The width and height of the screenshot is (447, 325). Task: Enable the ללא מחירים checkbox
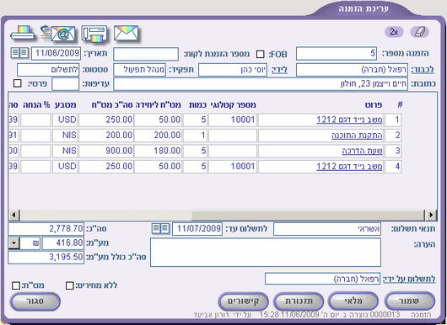(x=69, y=285)
